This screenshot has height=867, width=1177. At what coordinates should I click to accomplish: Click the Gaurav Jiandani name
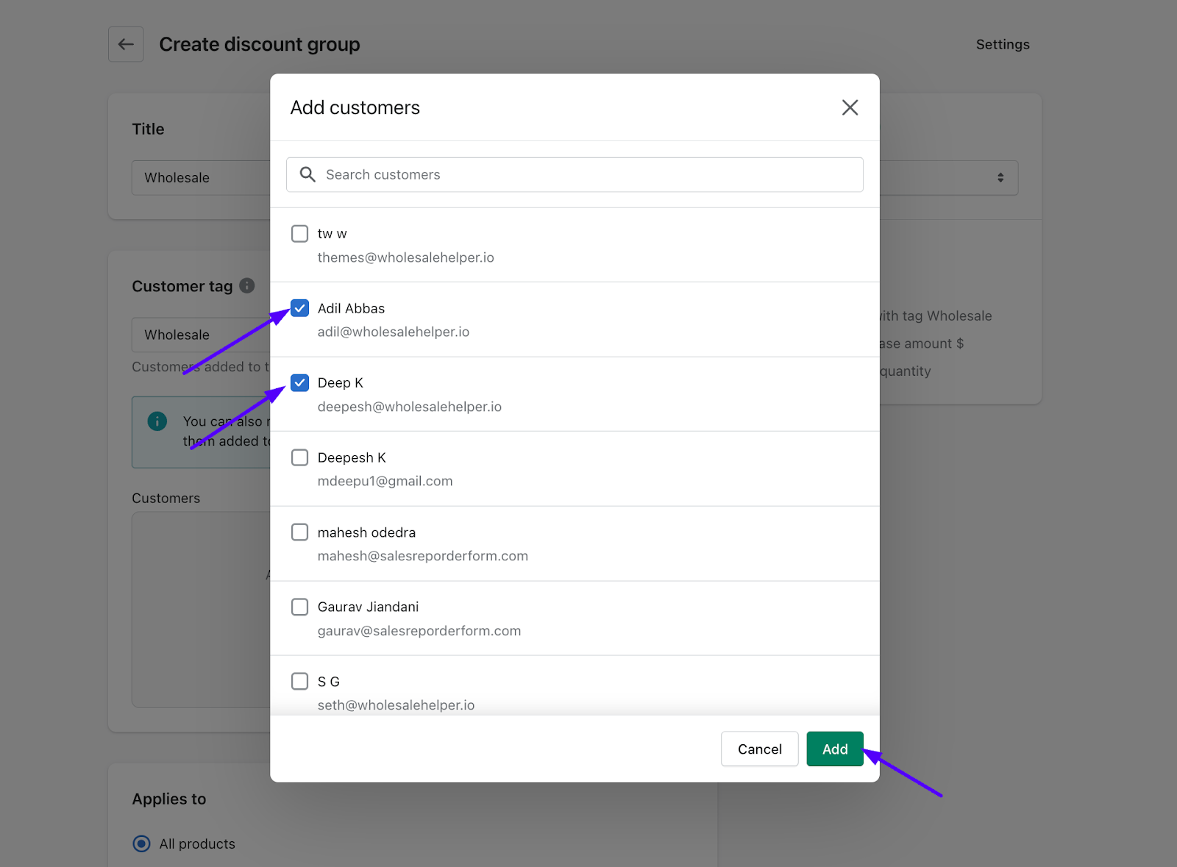(369, 607)
